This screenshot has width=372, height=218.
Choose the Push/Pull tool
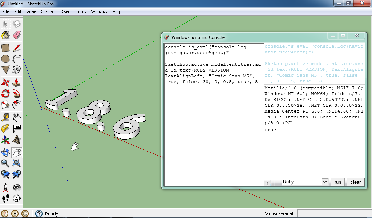click(x=17, y=82)
